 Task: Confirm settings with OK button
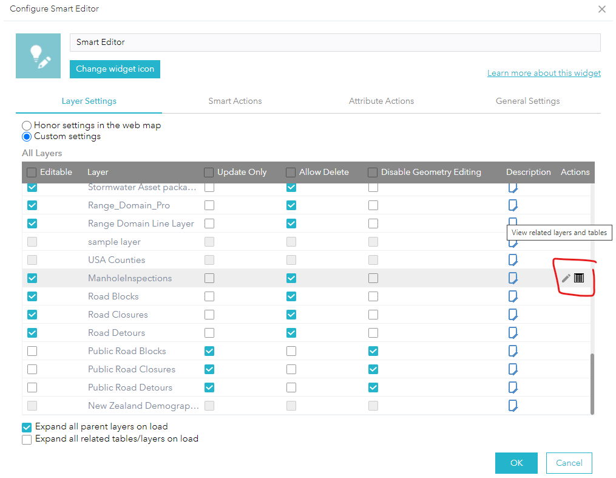516,463
